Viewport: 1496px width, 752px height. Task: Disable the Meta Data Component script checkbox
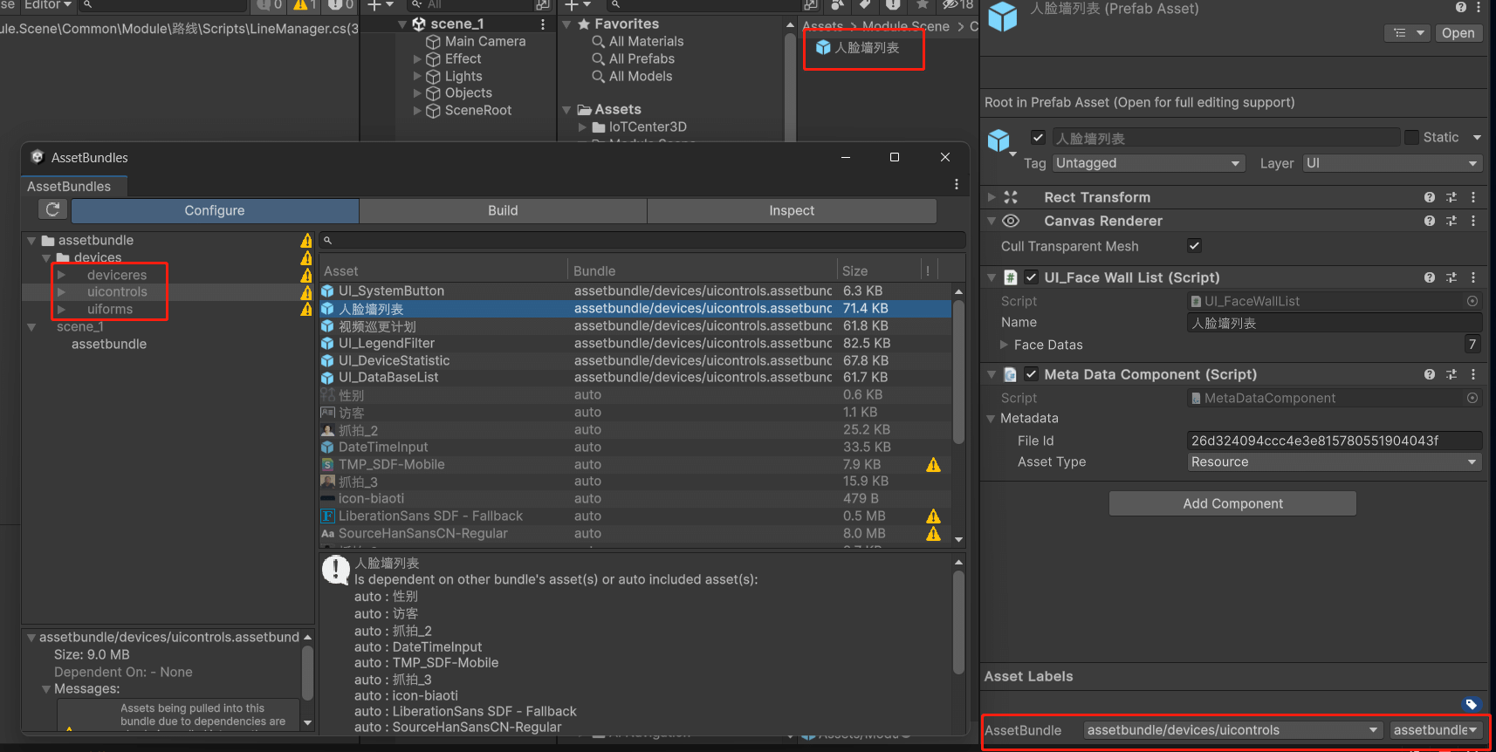tap(1031, 374)
